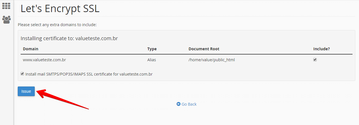Click the Domain column header

point(30,49)
